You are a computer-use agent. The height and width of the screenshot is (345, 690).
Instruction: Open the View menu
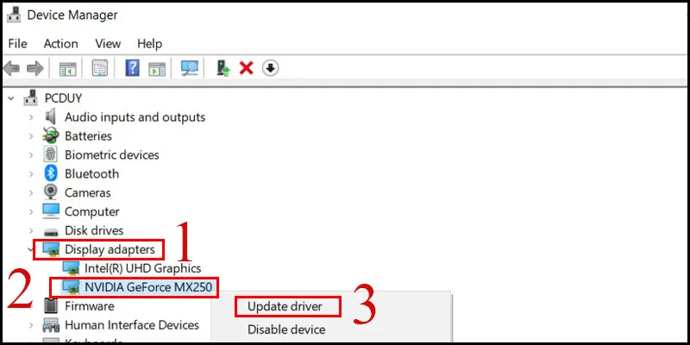pyautogui.click(x=108, y=43)
